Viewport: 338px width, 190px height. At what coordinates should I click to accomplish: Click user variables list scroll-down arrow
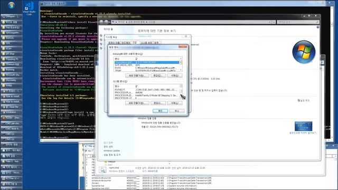(181, 70)
